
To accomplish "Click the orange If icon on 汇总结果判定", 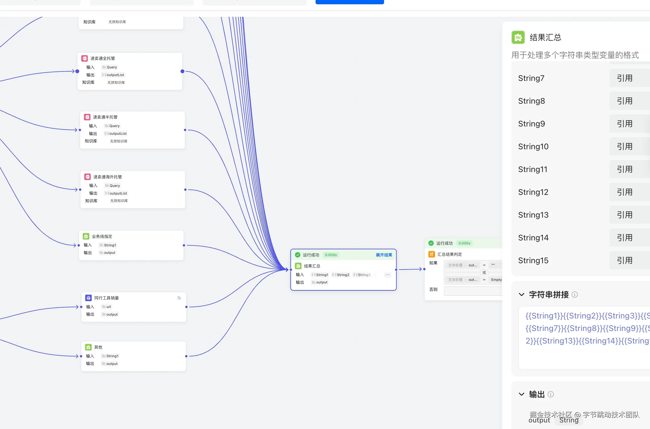I will click(431, 254).
